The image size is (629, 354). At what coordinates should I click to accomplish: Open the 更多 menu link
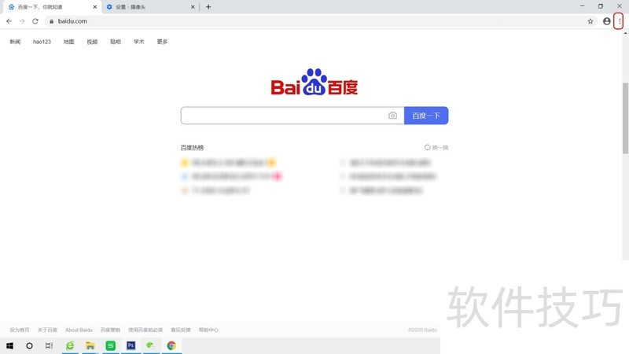(x=162, y=42)
